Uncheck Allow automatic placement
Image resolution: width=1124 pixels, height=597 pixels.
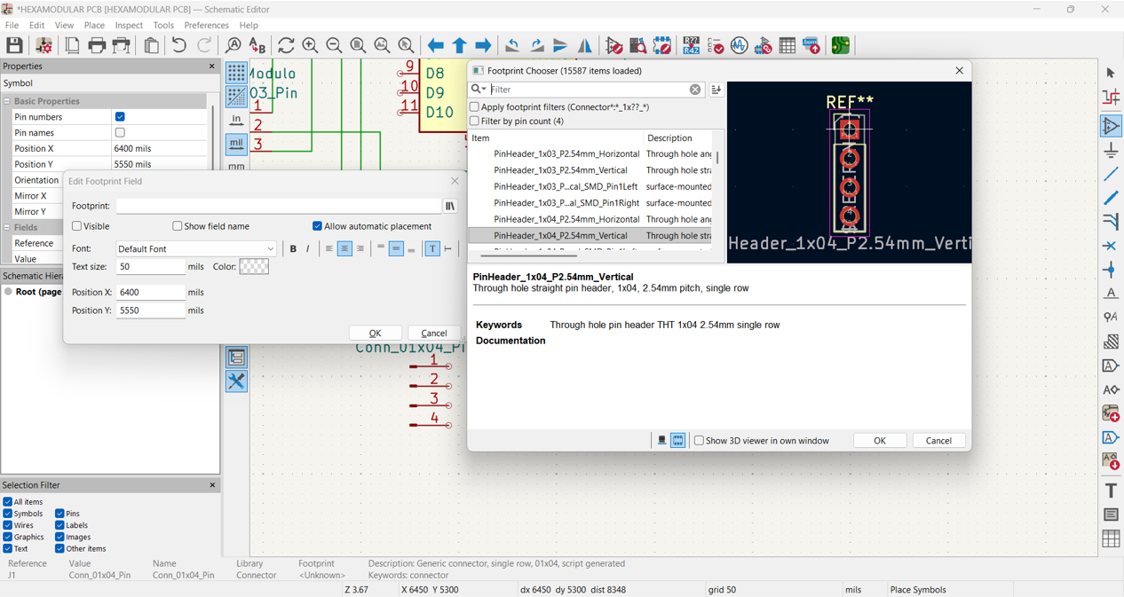point(317,226)
